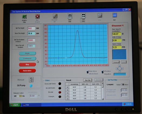Click the Save Data icon
Screen dimensions: 142x114
click(x=70, y=16)
